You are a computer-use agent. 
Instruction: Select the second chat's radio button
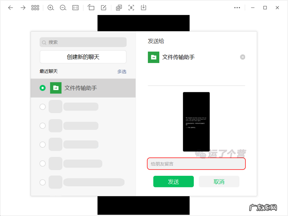tap(43, 107)
